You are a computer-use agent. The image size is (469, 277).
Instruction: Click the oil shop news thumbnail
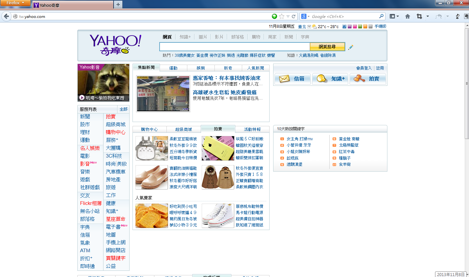click(163, 94)
